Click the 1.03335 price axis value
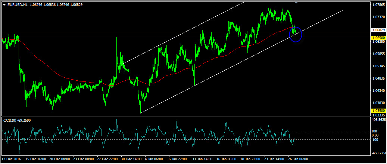 pos(378,115)
